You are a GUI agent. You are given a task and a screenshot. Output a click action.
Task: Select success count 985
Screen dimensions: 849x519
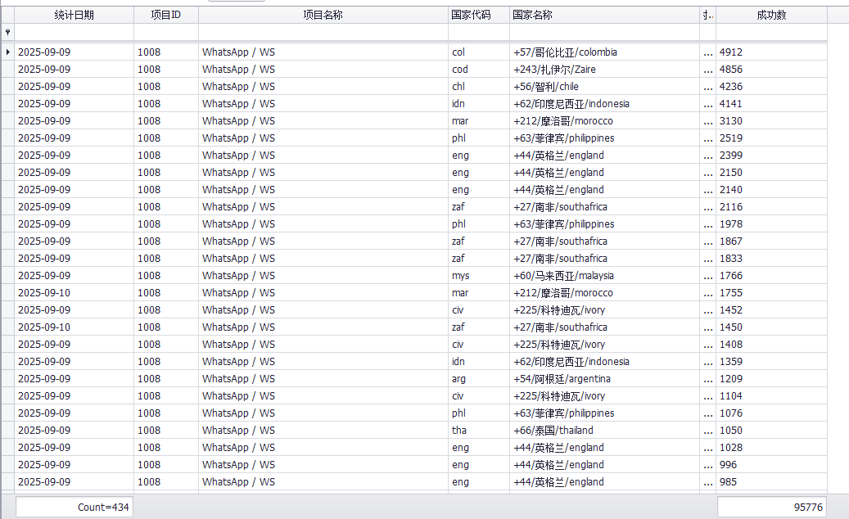click(x=771, y=482)
